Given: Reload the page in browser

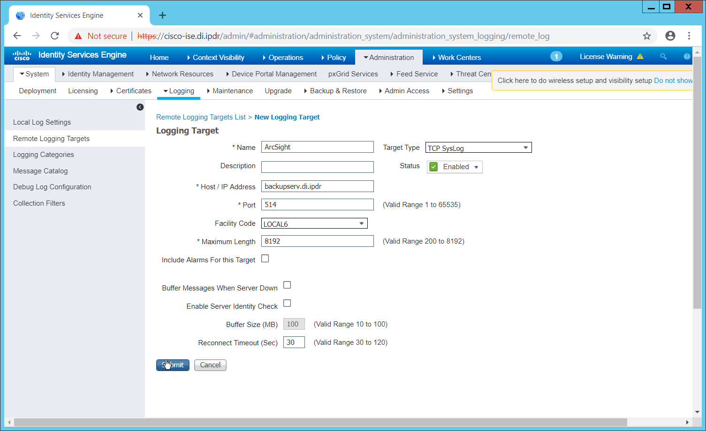Looking at the screenshot, I should tap(55, 36).
